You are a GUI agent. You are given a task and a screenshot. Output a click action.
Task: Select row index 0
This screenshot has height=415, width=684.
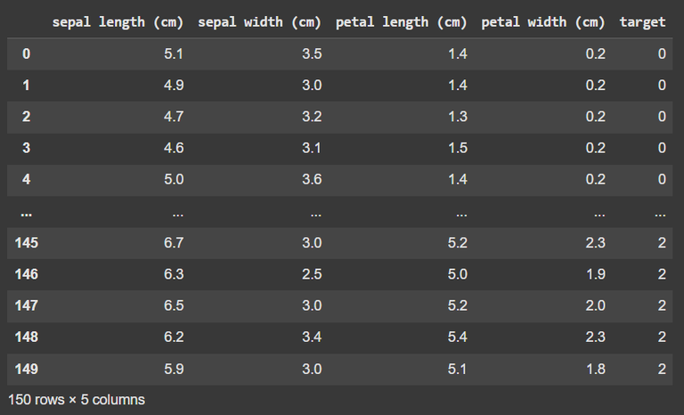[26, 53]
